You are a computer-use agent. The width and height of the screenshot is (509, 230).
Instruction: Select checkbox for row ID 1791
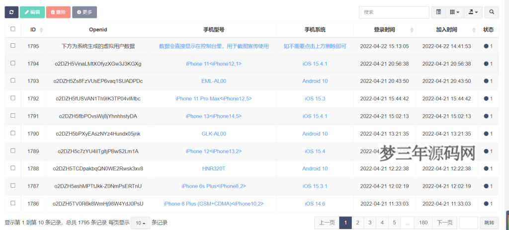pyautogui.click(x=13, y=115)
